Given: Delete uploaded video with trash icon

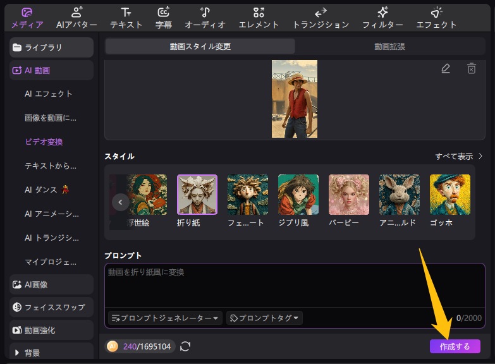Looking at the screenshot, I should click(471, 68).
